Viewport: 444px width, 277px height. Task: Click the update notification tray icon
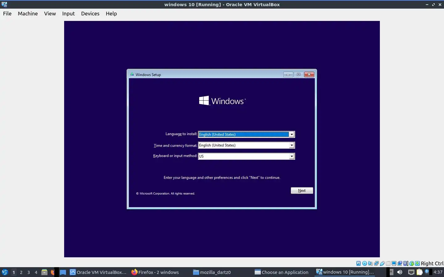pyautogui.click(x=427, y=271)
